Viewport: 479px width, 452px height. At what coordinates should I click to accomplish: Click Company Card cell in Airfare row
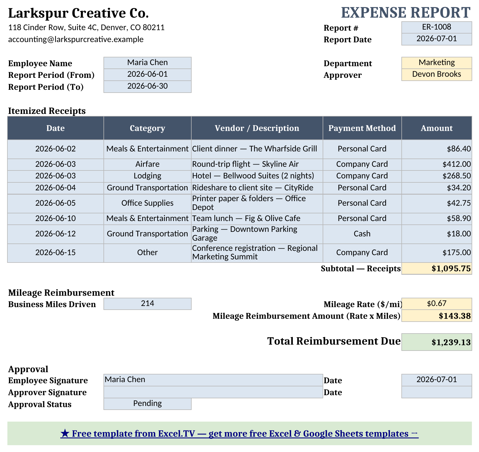click(362, 164)
